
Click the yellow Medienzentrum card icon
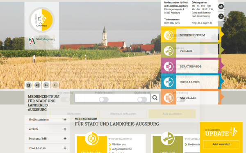pos(92,138)
